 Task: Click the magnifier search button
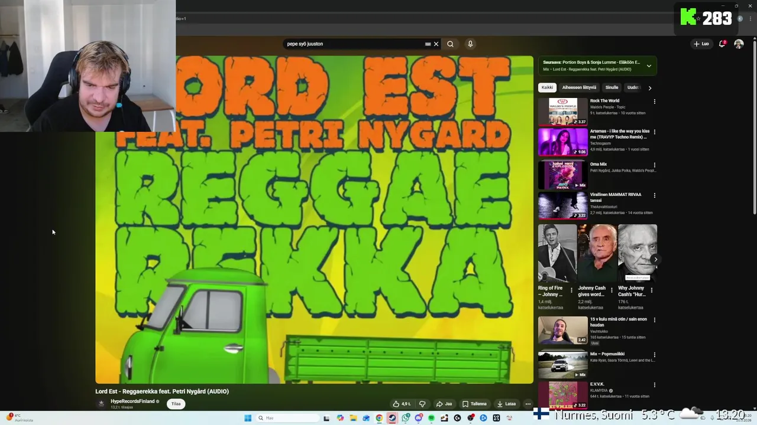click(450, 44)
